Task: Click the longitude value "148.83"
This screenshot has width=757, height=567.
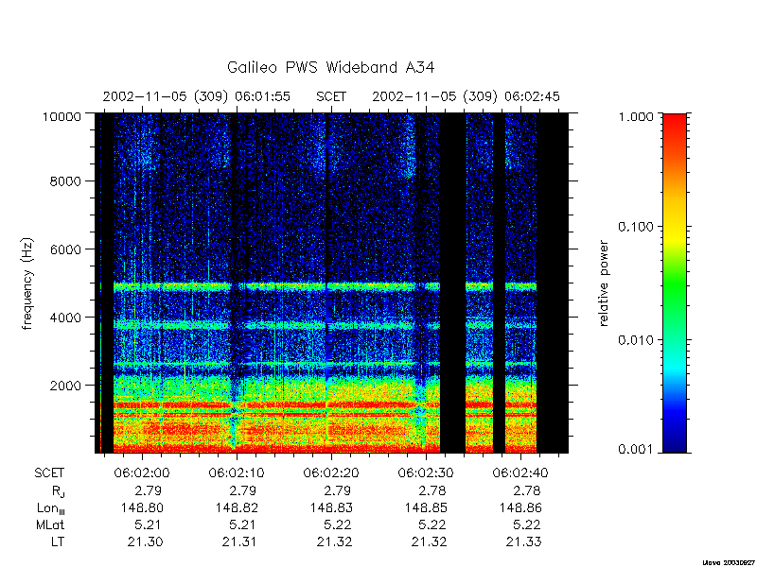Action: [331, 507]
